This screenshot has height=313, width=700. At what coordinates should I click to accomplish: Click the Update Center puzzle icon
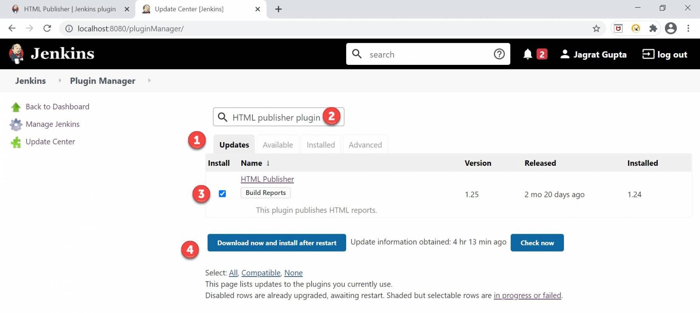coord(16,142)
